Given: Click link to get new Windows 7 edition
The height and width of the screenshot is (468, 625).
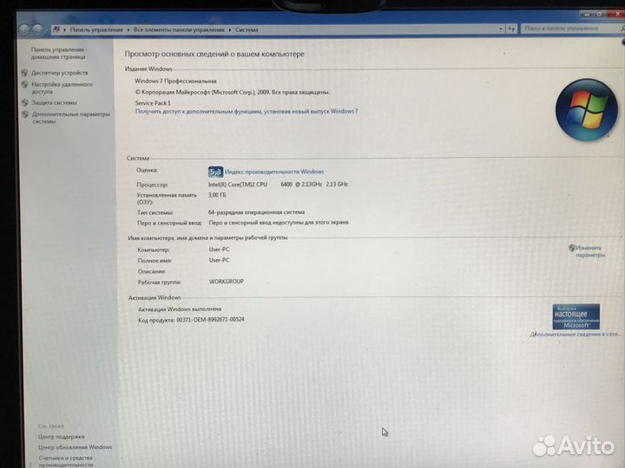Looking at the screenshot, I should pos(247,112).
